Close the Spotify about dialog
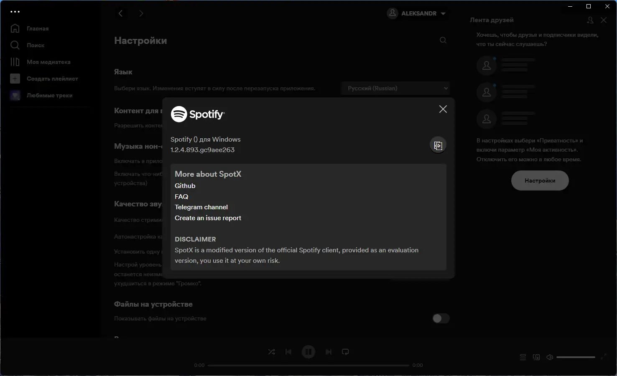 coord(443,109)
